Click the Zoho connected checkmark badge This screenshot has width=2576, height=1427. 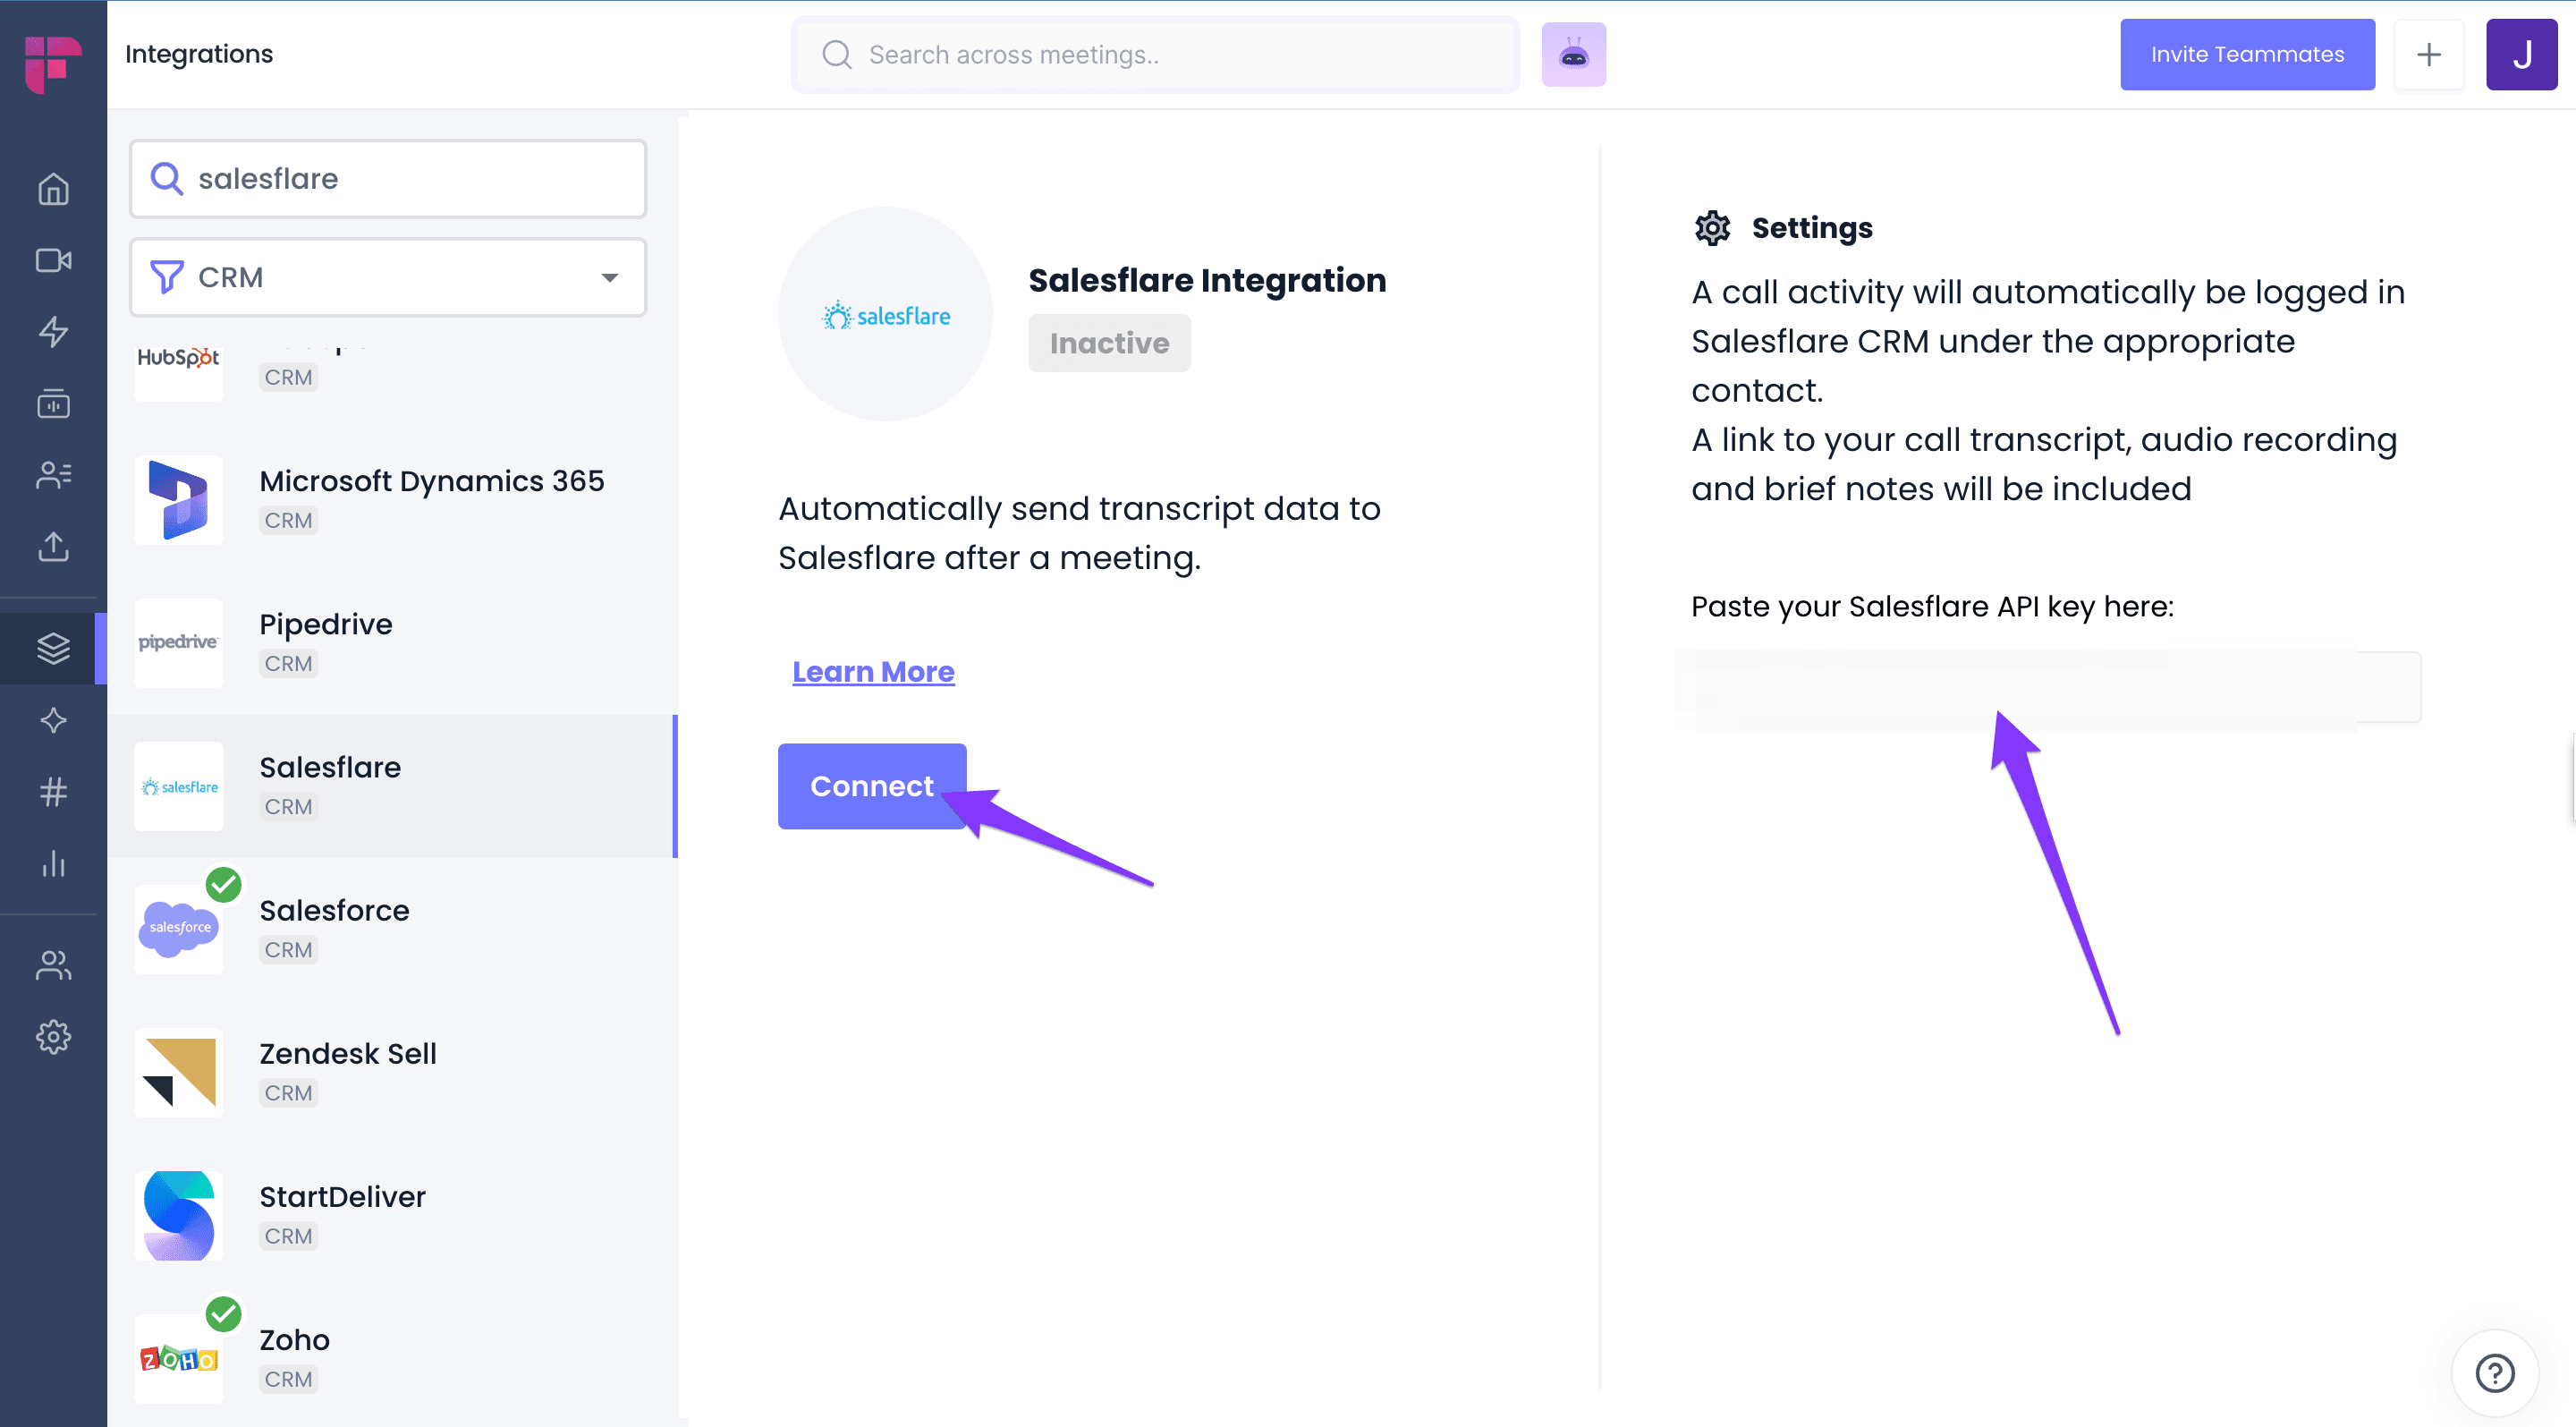(223, 1313)
